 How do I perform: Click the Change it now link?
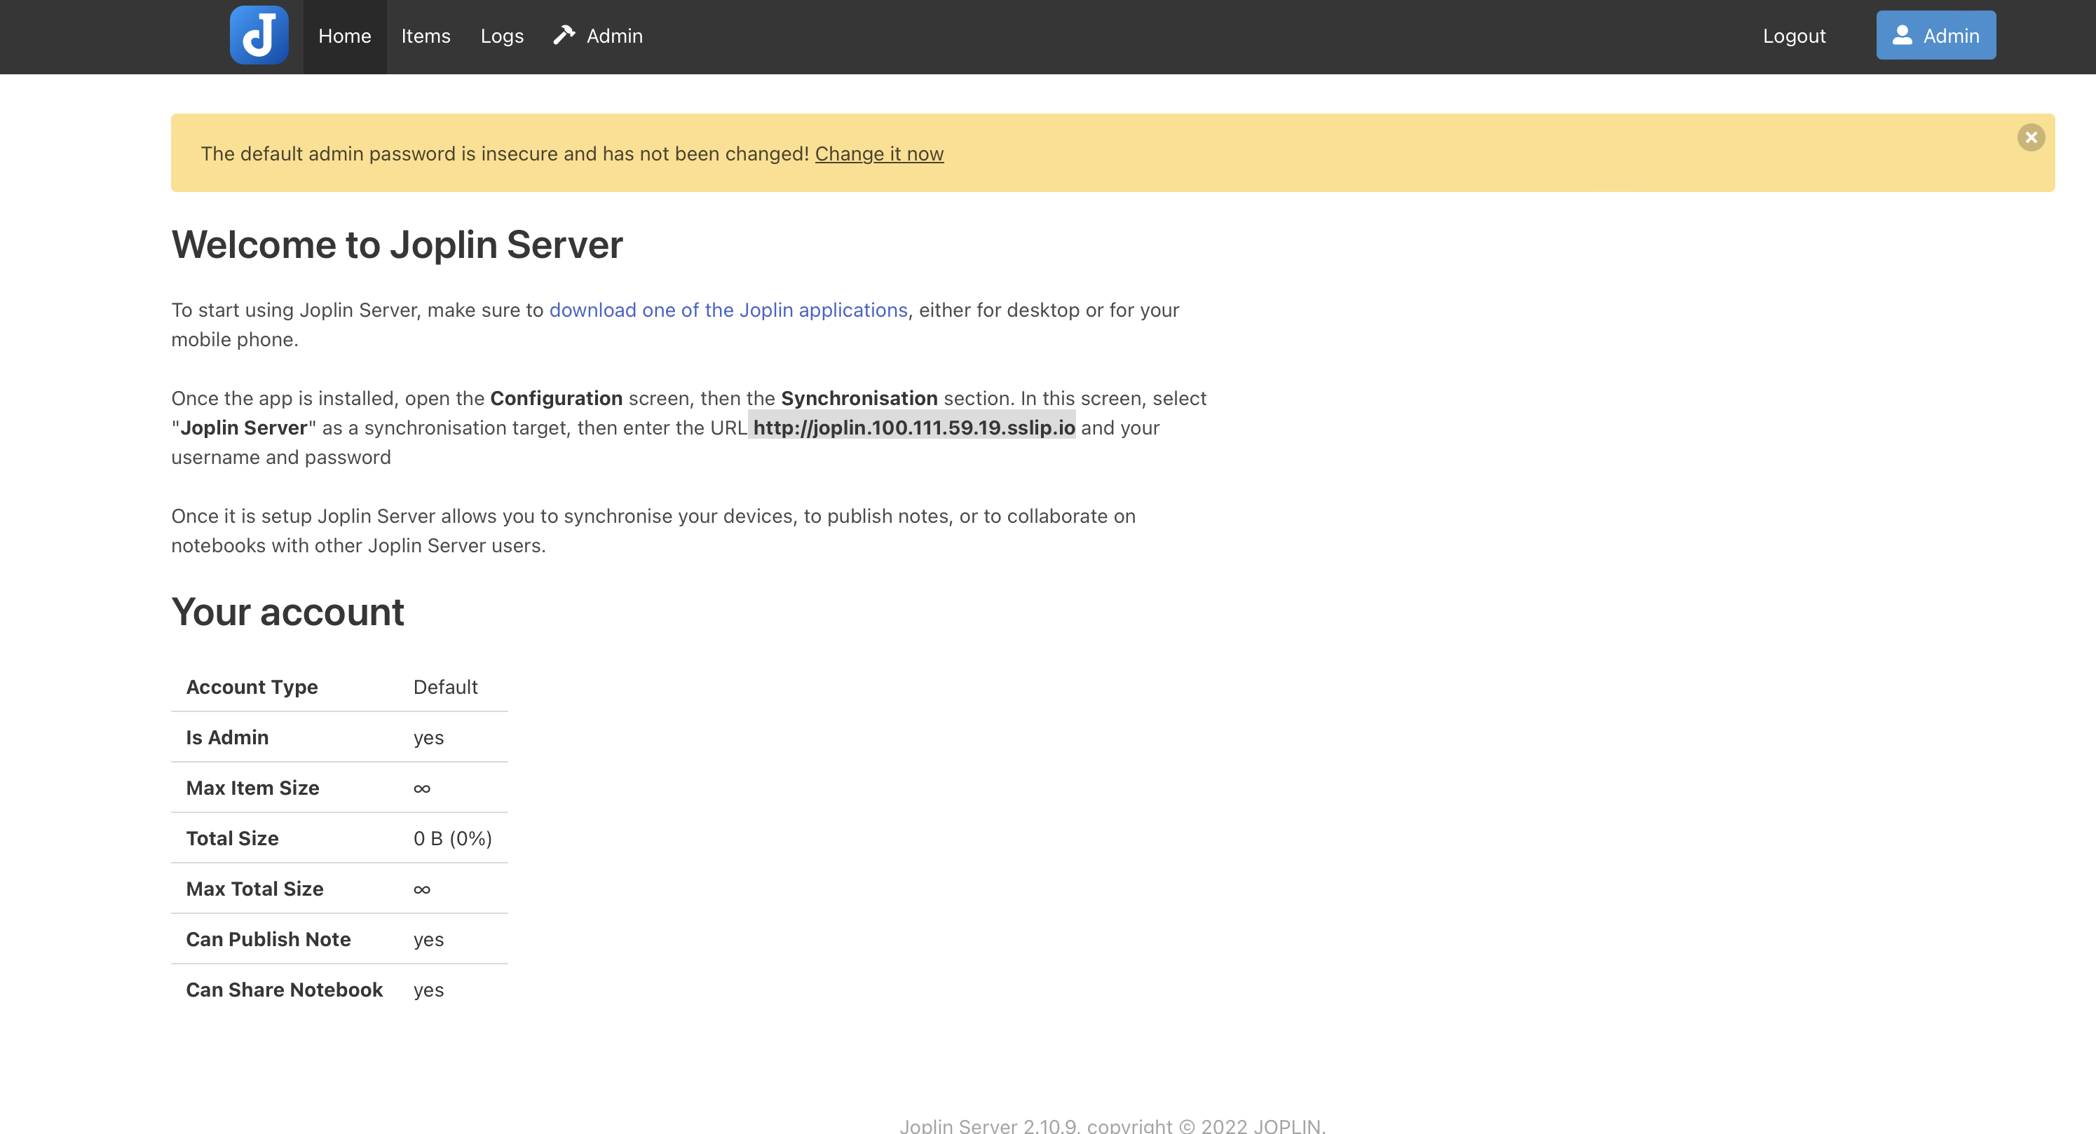pos(879,153)
